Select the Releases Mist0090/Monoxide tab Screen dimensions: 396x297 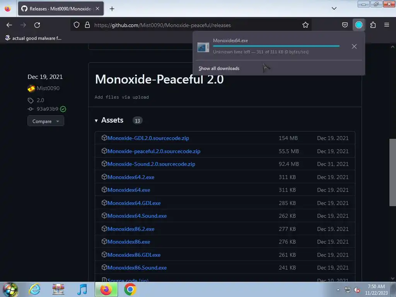click(x=61, y=9)
